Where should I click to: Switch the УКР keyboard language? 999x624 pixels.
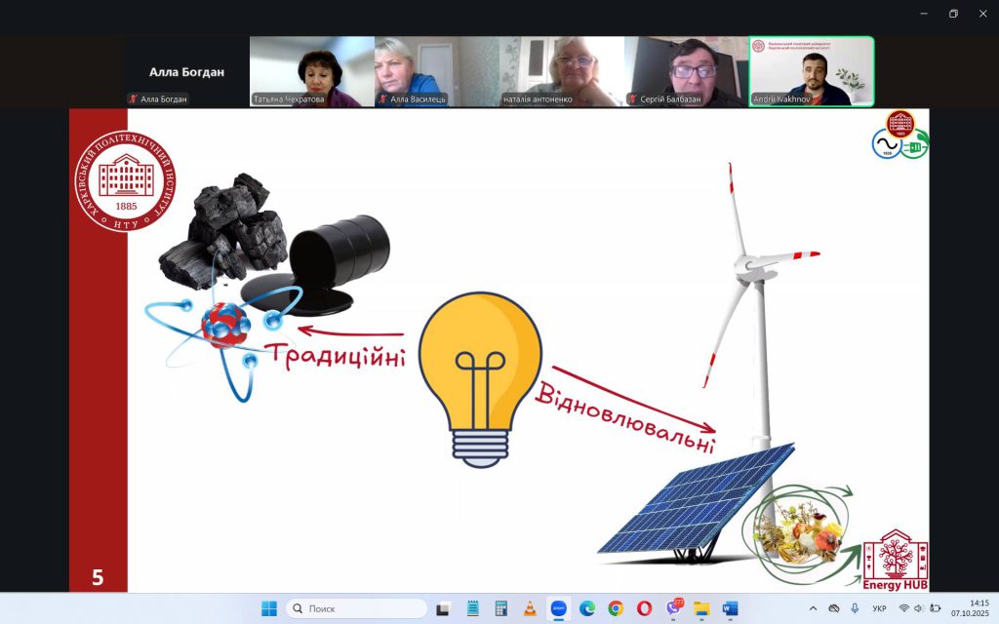pos(879,608)
